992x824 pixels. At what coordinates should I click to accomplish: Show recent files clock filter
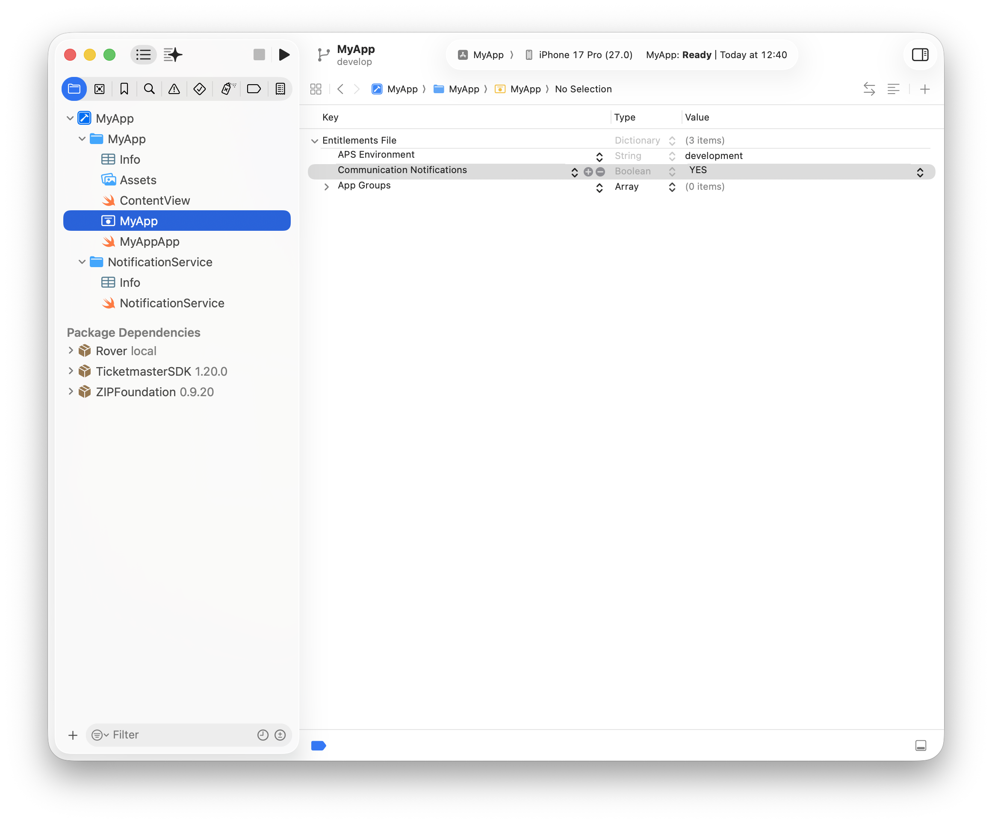(263, 735)
